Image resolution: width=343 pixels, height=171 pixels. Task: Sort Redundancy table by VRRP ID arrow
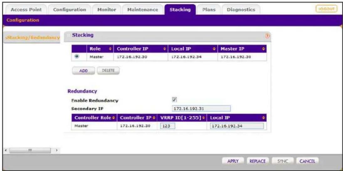204,118
